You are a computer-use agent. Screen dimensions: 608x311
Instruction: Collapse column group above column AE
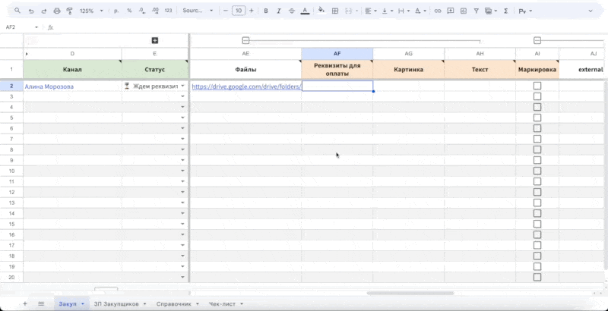pyautogui.click(x=245, y=41)
